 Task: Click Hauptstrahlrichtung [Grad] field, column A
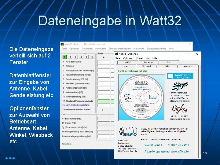click(104, 75)
